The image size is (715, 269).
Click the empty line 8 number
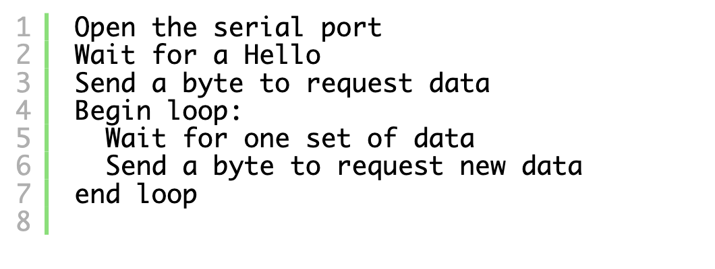23,221
